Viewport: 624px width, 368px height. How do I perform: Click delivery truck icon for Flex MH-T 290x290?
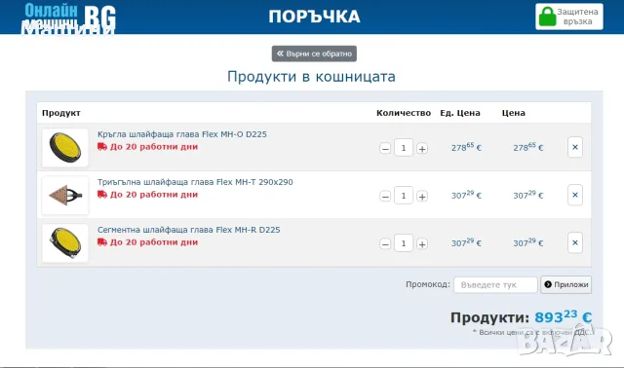click(102, 195)
